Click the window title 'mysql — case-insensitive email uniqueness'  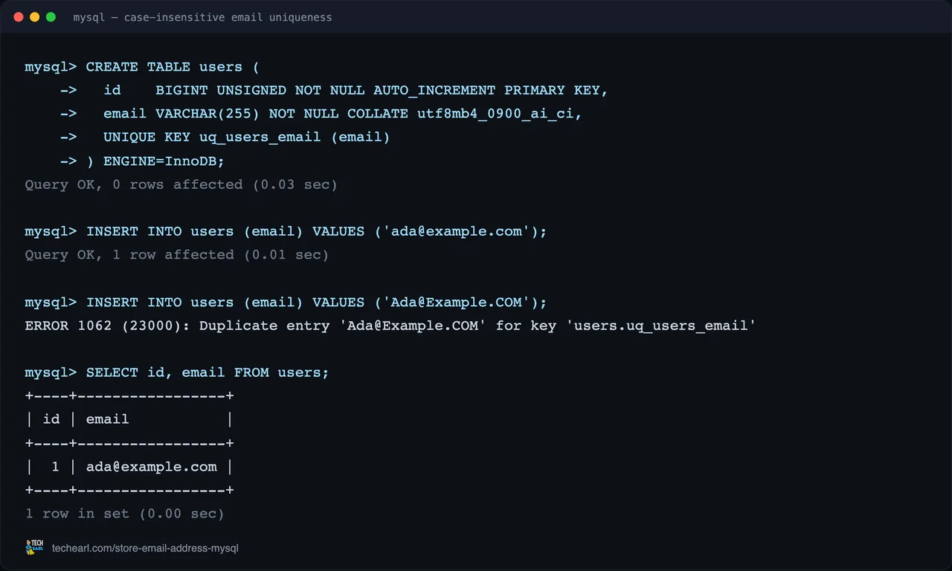click(202, 17)
